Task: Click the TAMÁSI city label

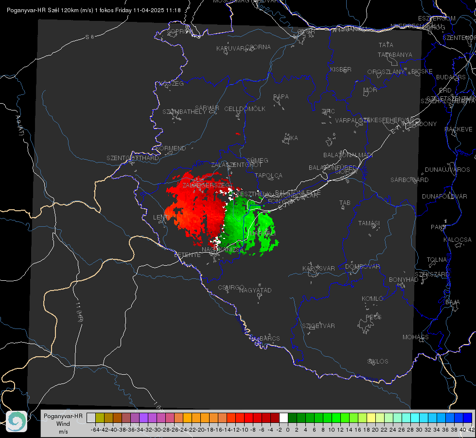Action: pos(369,223)
